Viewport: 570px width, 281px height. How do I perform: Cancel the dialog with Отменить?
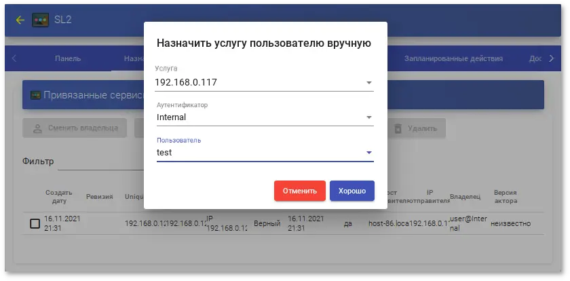pyautogui.click(x=300, y=191)
